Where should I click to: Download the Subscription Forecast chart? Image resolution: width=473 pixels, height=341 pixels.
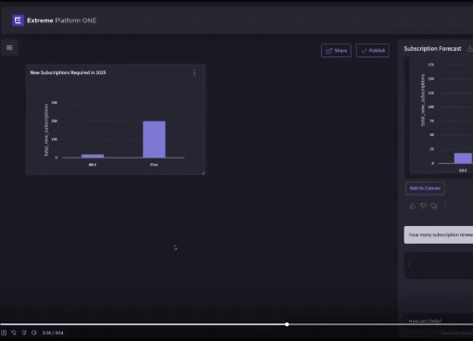(469, 48)
